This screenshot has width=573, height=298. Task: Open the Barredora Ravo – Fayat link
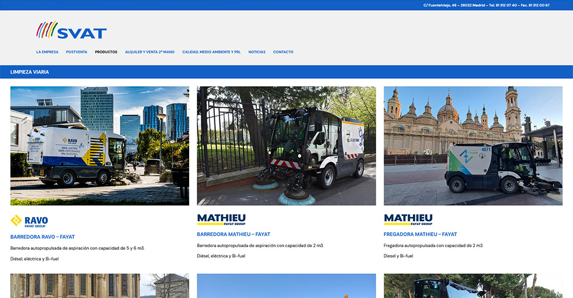pyautogui.click(x=43, y=236)
